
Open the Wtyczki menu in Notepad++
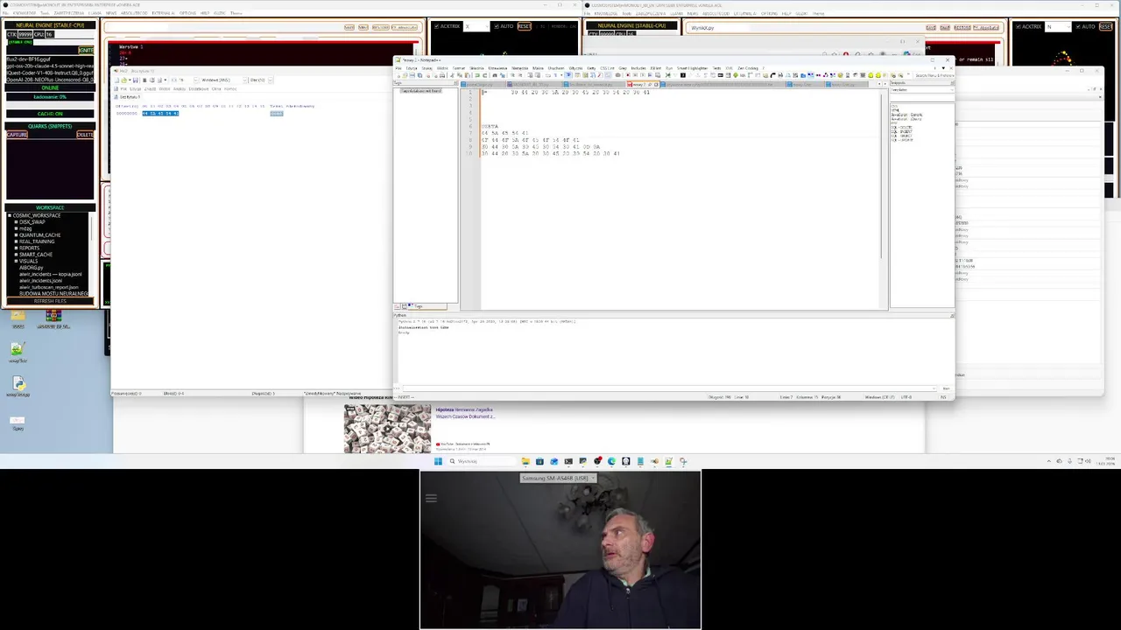point(575,68)
